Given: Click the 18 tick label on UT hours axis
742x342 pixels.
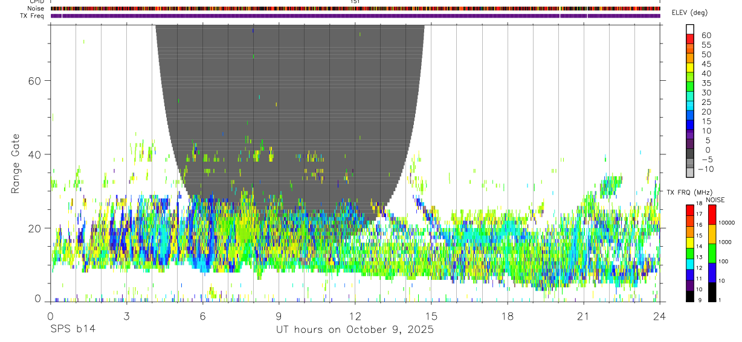Looking at the screenshot, I should coord(507,316).
